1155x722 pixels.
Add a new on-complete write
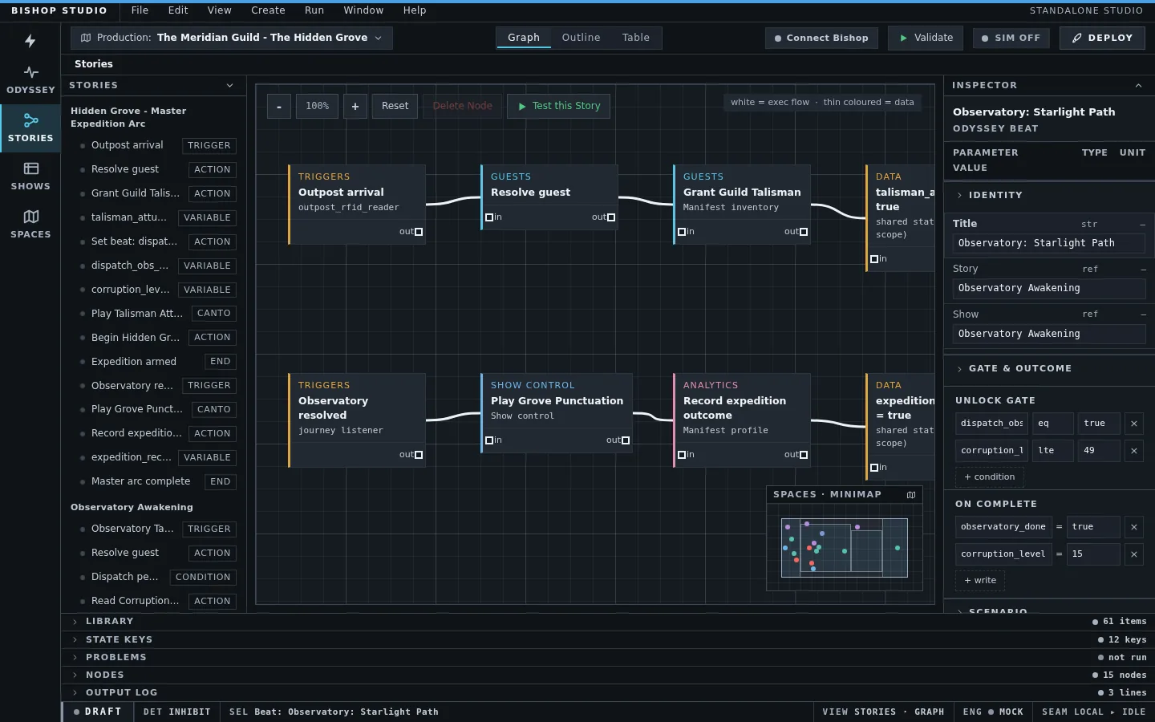[x=980, y=581]
